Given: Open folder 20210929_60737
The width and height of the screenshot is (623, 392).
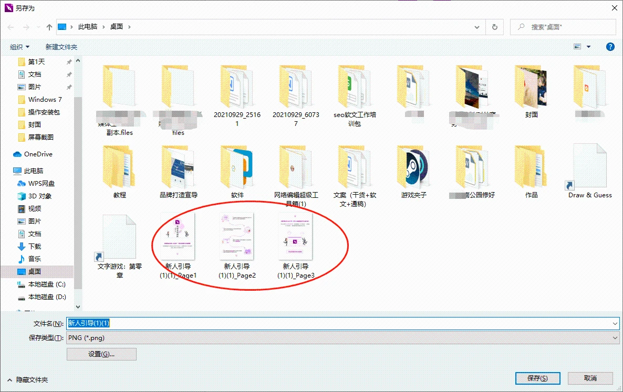Looking at the screenshot, I should pyautogui.click(x=296, y=97).
